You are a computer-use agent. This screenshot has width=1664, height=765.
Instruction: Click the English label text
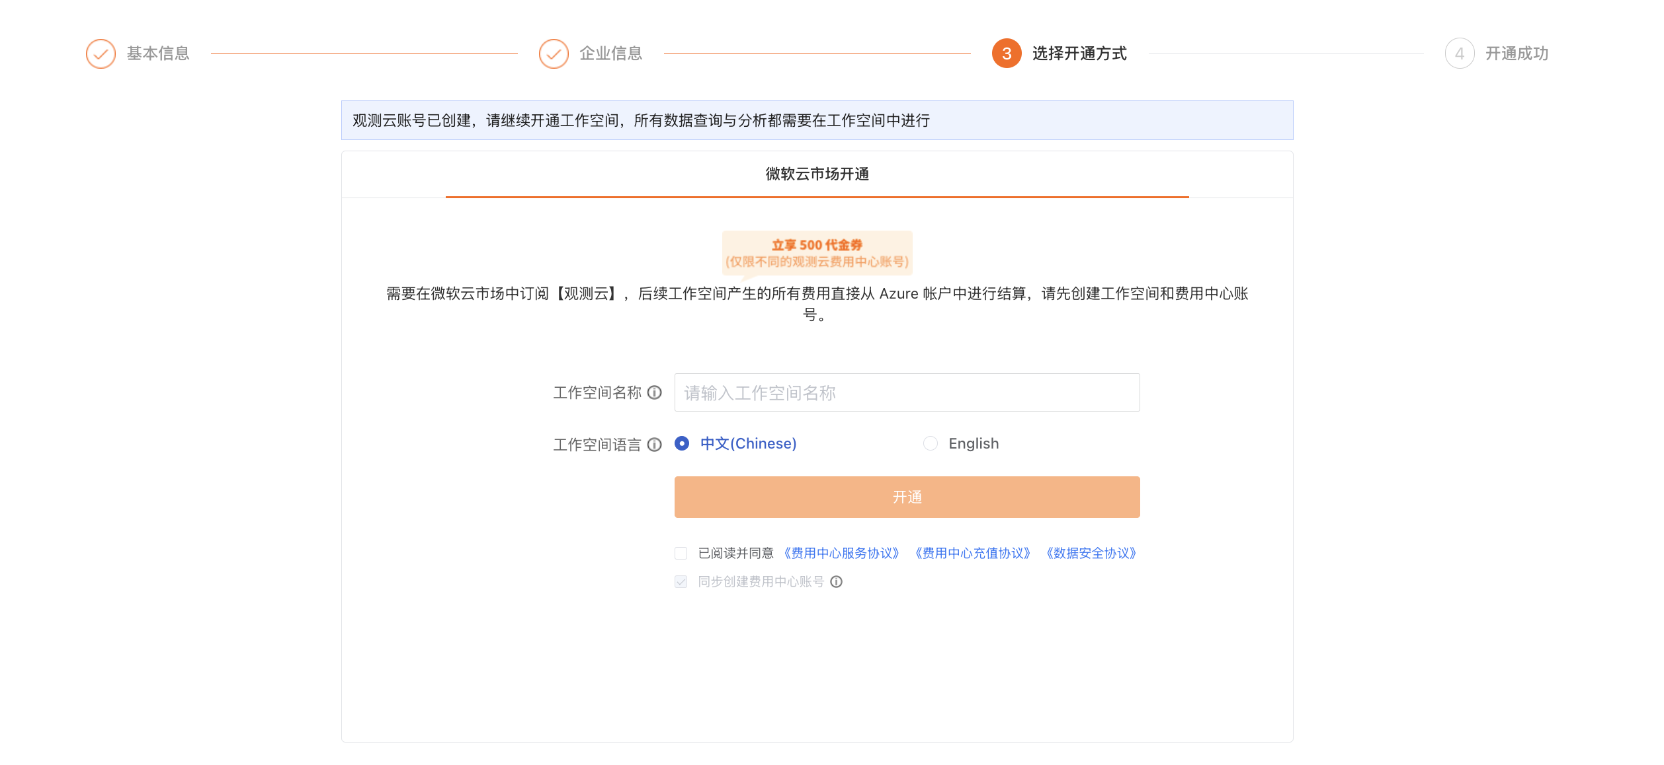pyautogui.click(x=974, y=443)
